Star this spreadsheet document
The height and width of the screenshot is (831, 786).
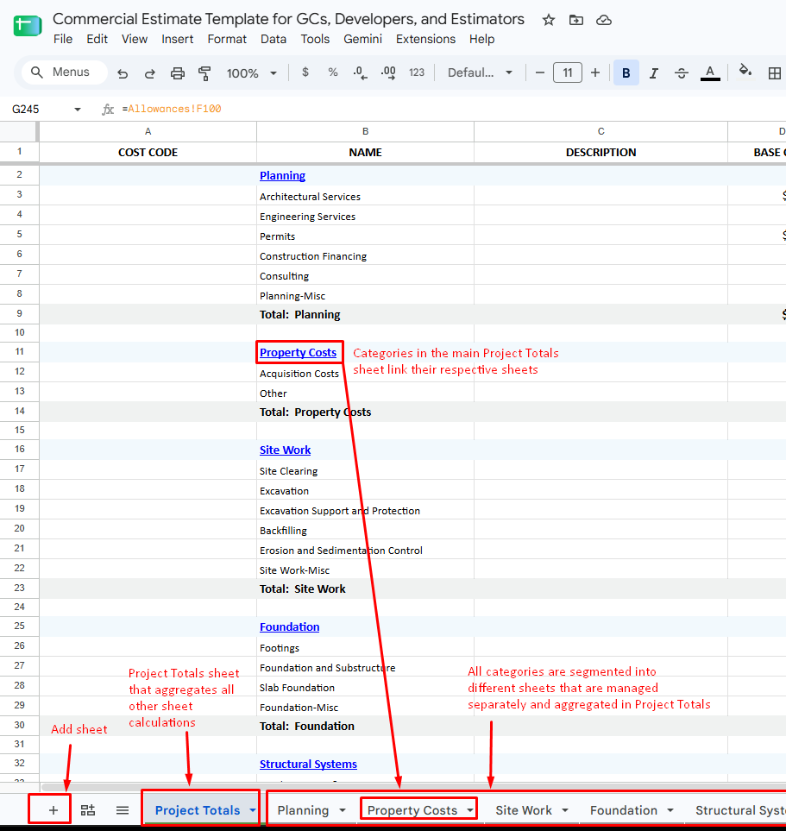click(549, 20)
